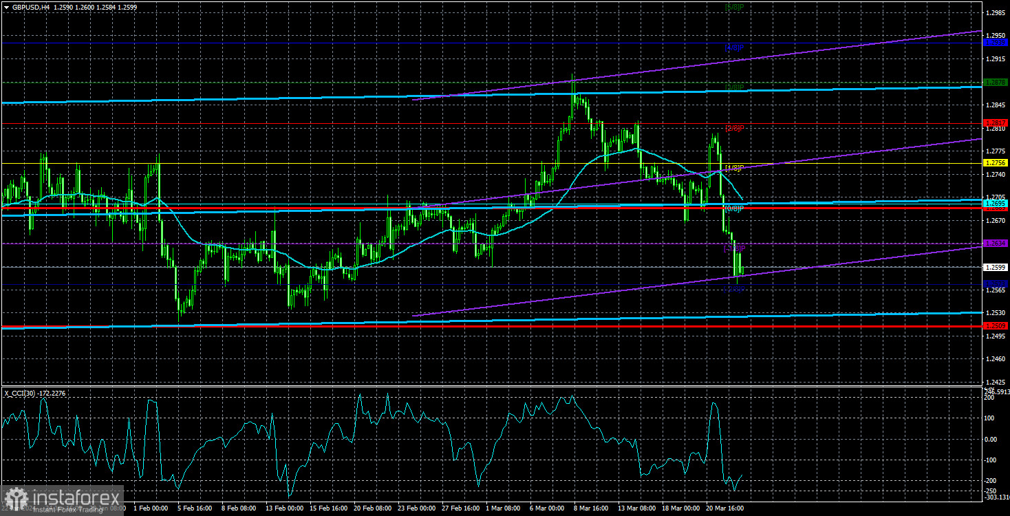
Task: Open the chart dropdown triangle beside GBPUSD
Action: pos(6,6)
